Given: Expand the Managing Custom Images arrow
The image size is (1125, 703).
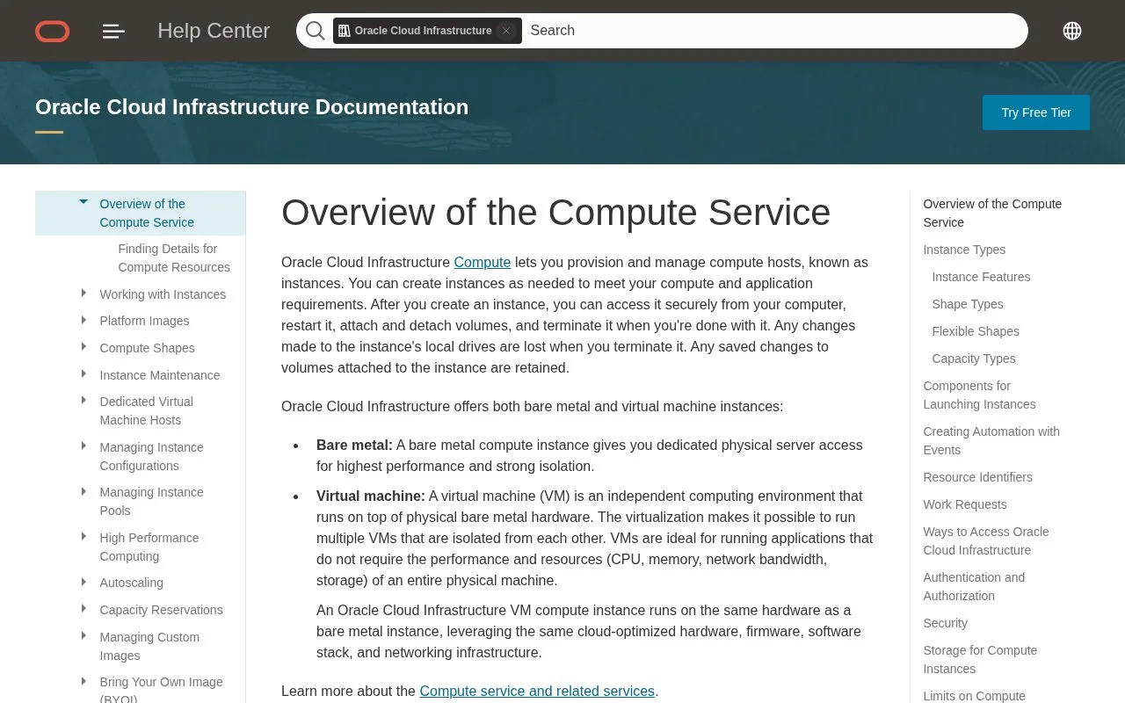Looking at the screenshot, I should click(x=83, y=636).
